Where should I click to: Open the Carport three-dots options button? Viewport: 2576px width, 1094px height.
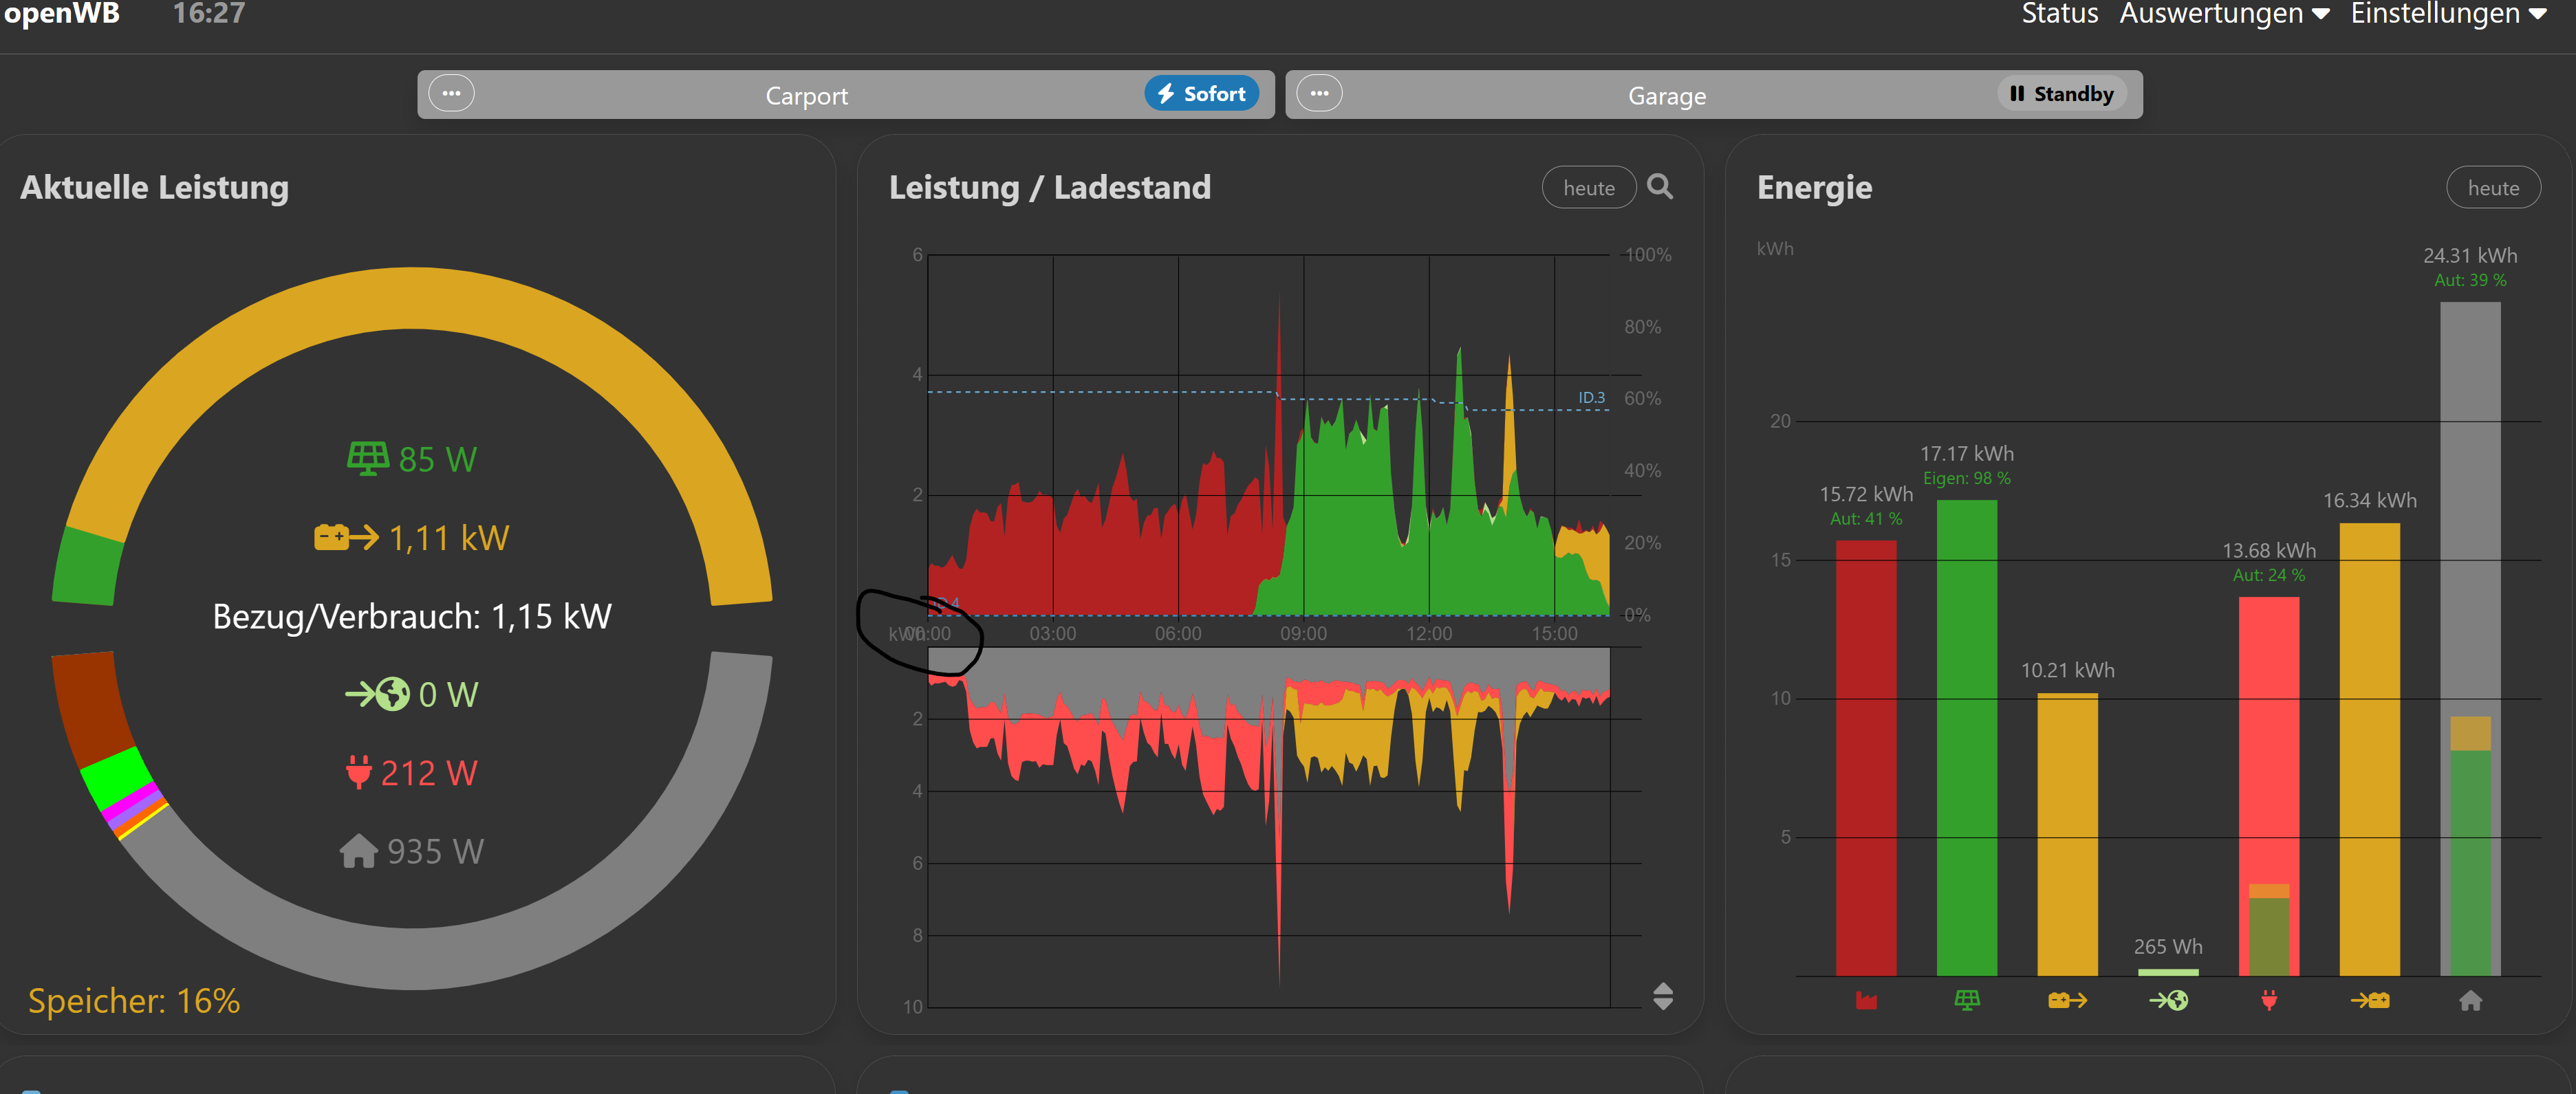pos(451,94)
